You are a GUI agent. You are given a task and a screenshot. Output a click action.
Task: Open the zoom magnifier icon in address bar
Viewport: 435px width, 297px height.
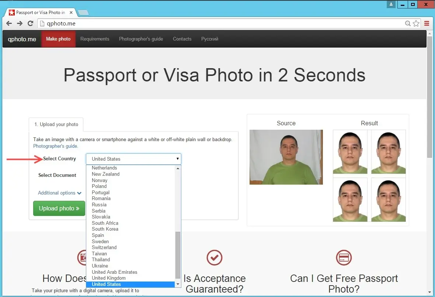coord(407,24)
